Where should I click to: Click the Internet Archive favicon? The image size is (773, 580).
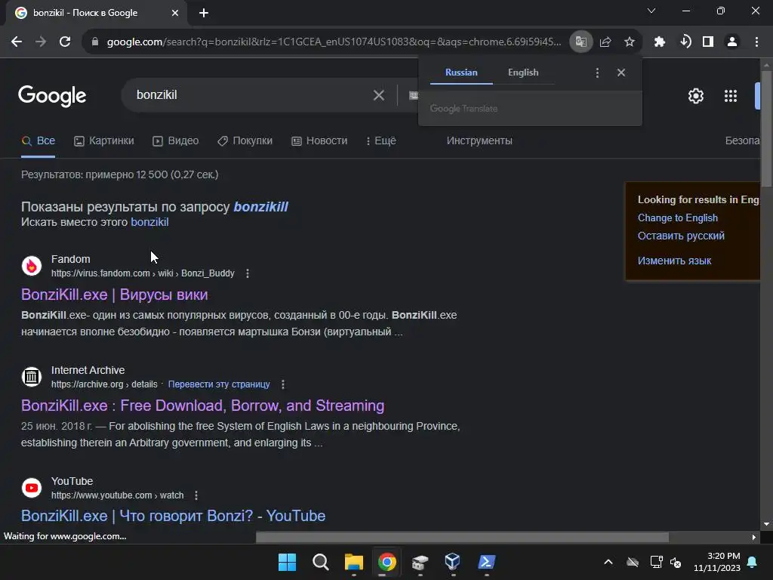point(32,377)
